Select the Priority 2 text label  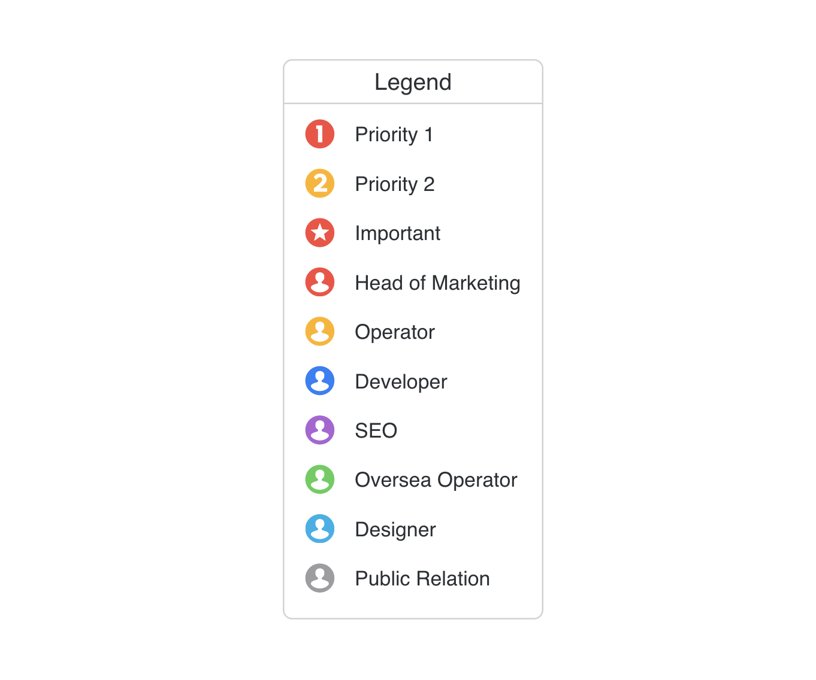click(395, 184)
